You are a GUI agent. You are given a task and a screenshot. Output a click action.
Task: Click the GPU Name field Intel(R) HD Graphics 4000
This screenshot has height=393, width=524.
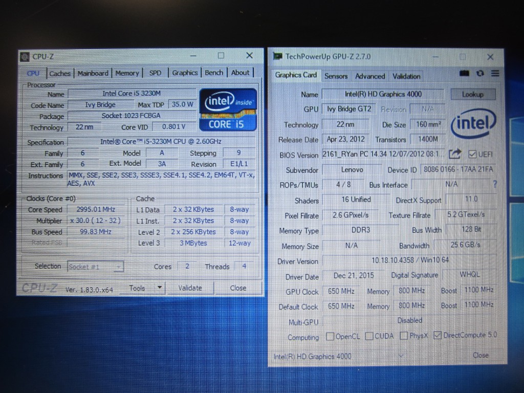pos(383,94)
